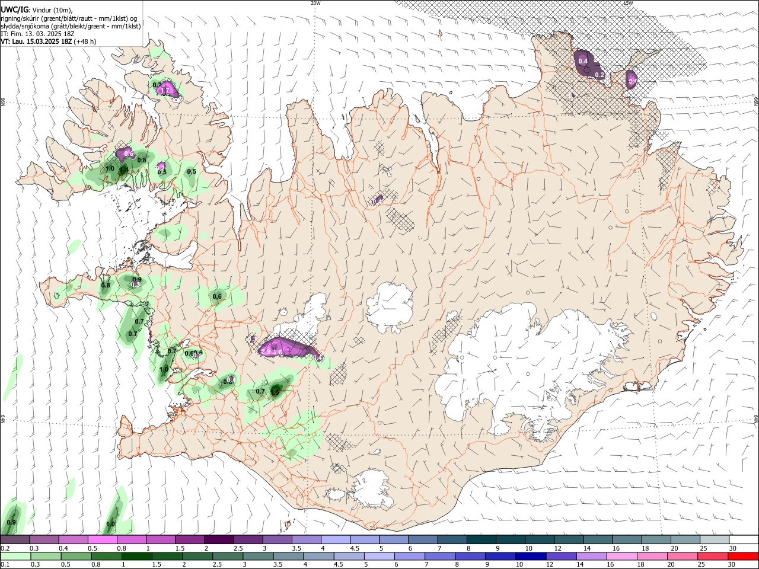Click the '25' label in the snow legend row
This screenshot has height=569, width=759.
point(703,549)
